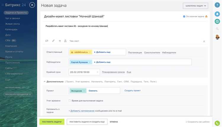
Task: Click 'Отмена' button
Action: (114, 122)
